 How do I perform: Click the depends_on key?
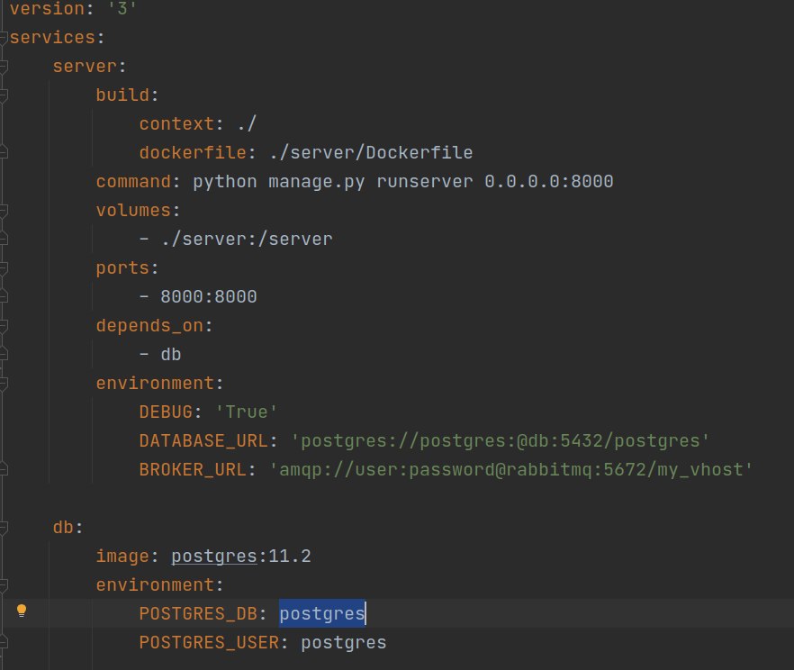pyautogui.click(x=149, y=326)
